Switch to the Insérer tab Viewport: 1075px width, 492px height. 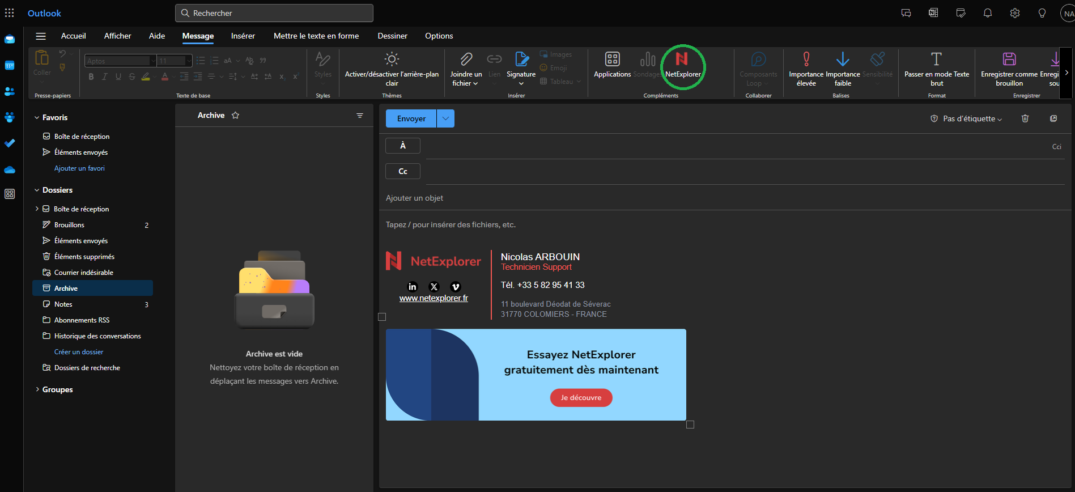(x=243, y=36)
